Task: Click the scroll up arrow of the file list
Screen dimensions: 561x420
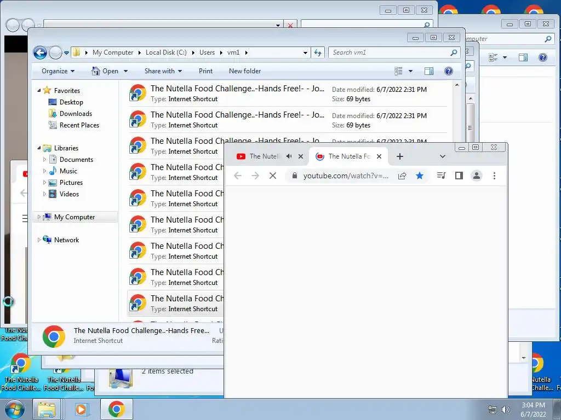Action: [x=457, y=85]
